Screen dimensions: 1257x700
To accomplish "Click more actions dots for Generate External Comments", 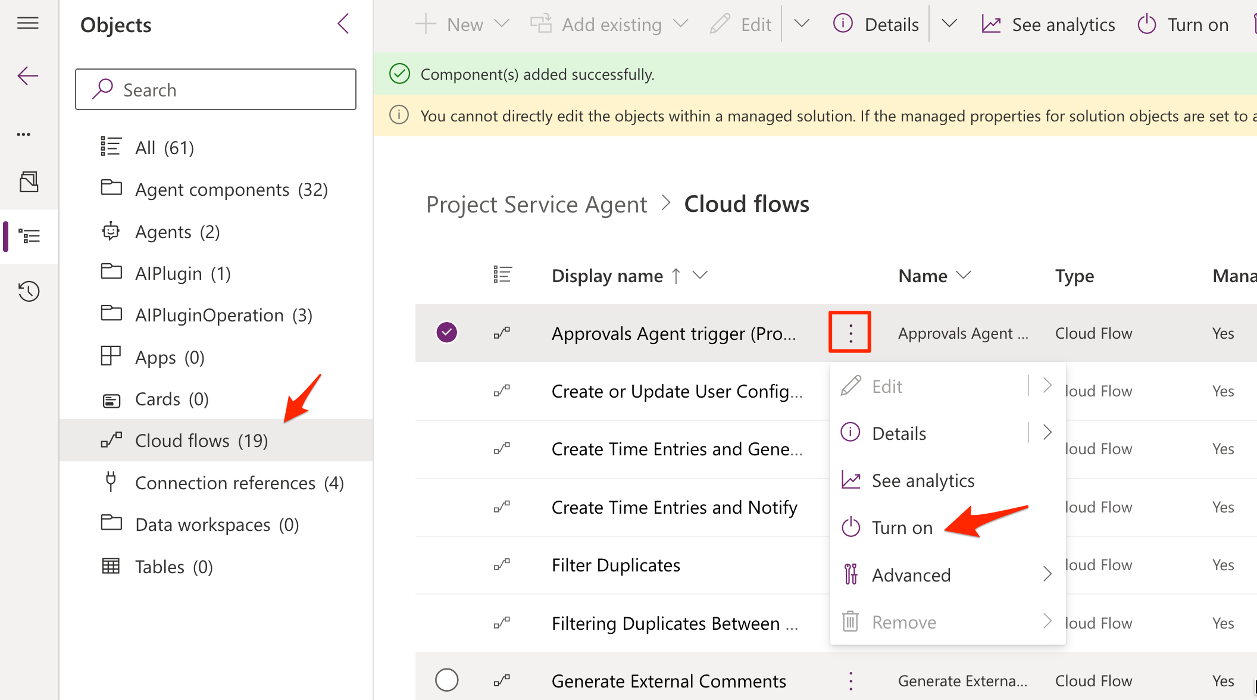I will 850,680.
